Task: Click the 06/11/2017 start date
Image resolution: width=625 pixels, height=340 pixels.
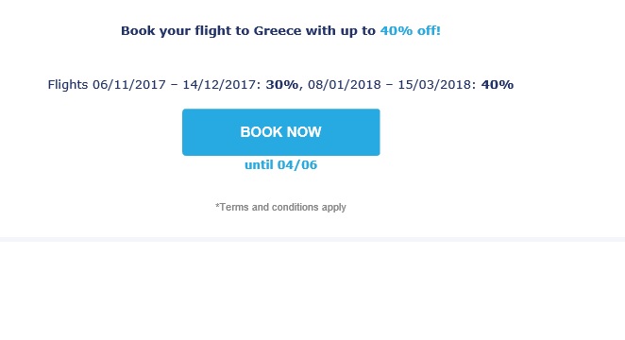Action: [129, 84]
